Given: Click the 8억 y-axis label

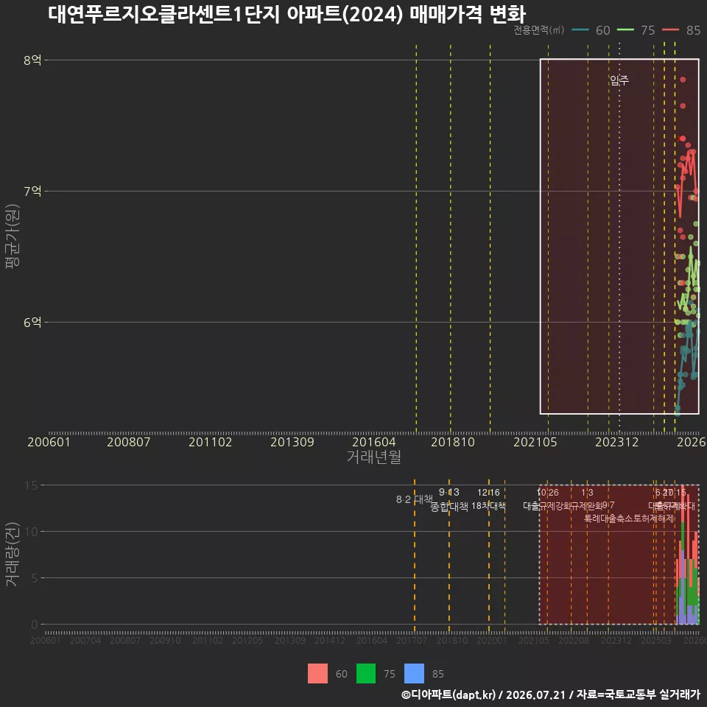Looking at the screenshot, I should pos(32,60).
